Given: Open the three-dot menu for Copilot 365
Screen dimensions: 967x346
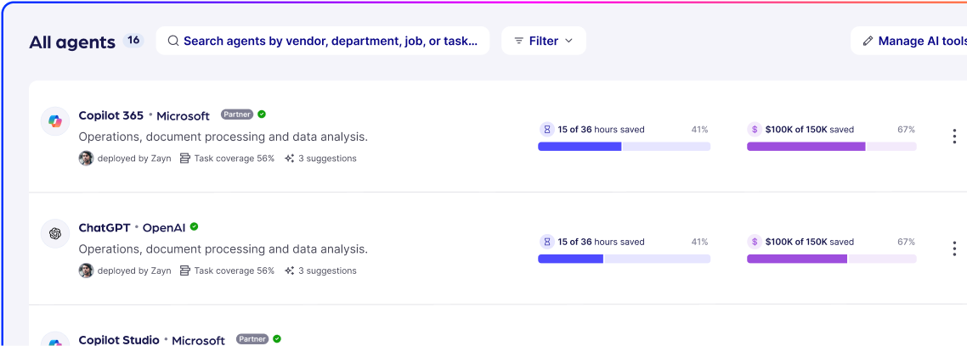Looking at the screenshot, I should click(x=954, y=137).
